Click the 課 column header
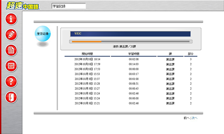The width and height of the screenshot is (224, 134). tap(170, 54)
